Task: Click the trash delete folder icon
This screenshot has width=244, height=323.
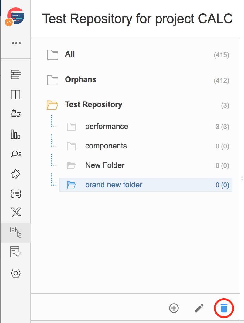Action: click(x=224, y=308)
